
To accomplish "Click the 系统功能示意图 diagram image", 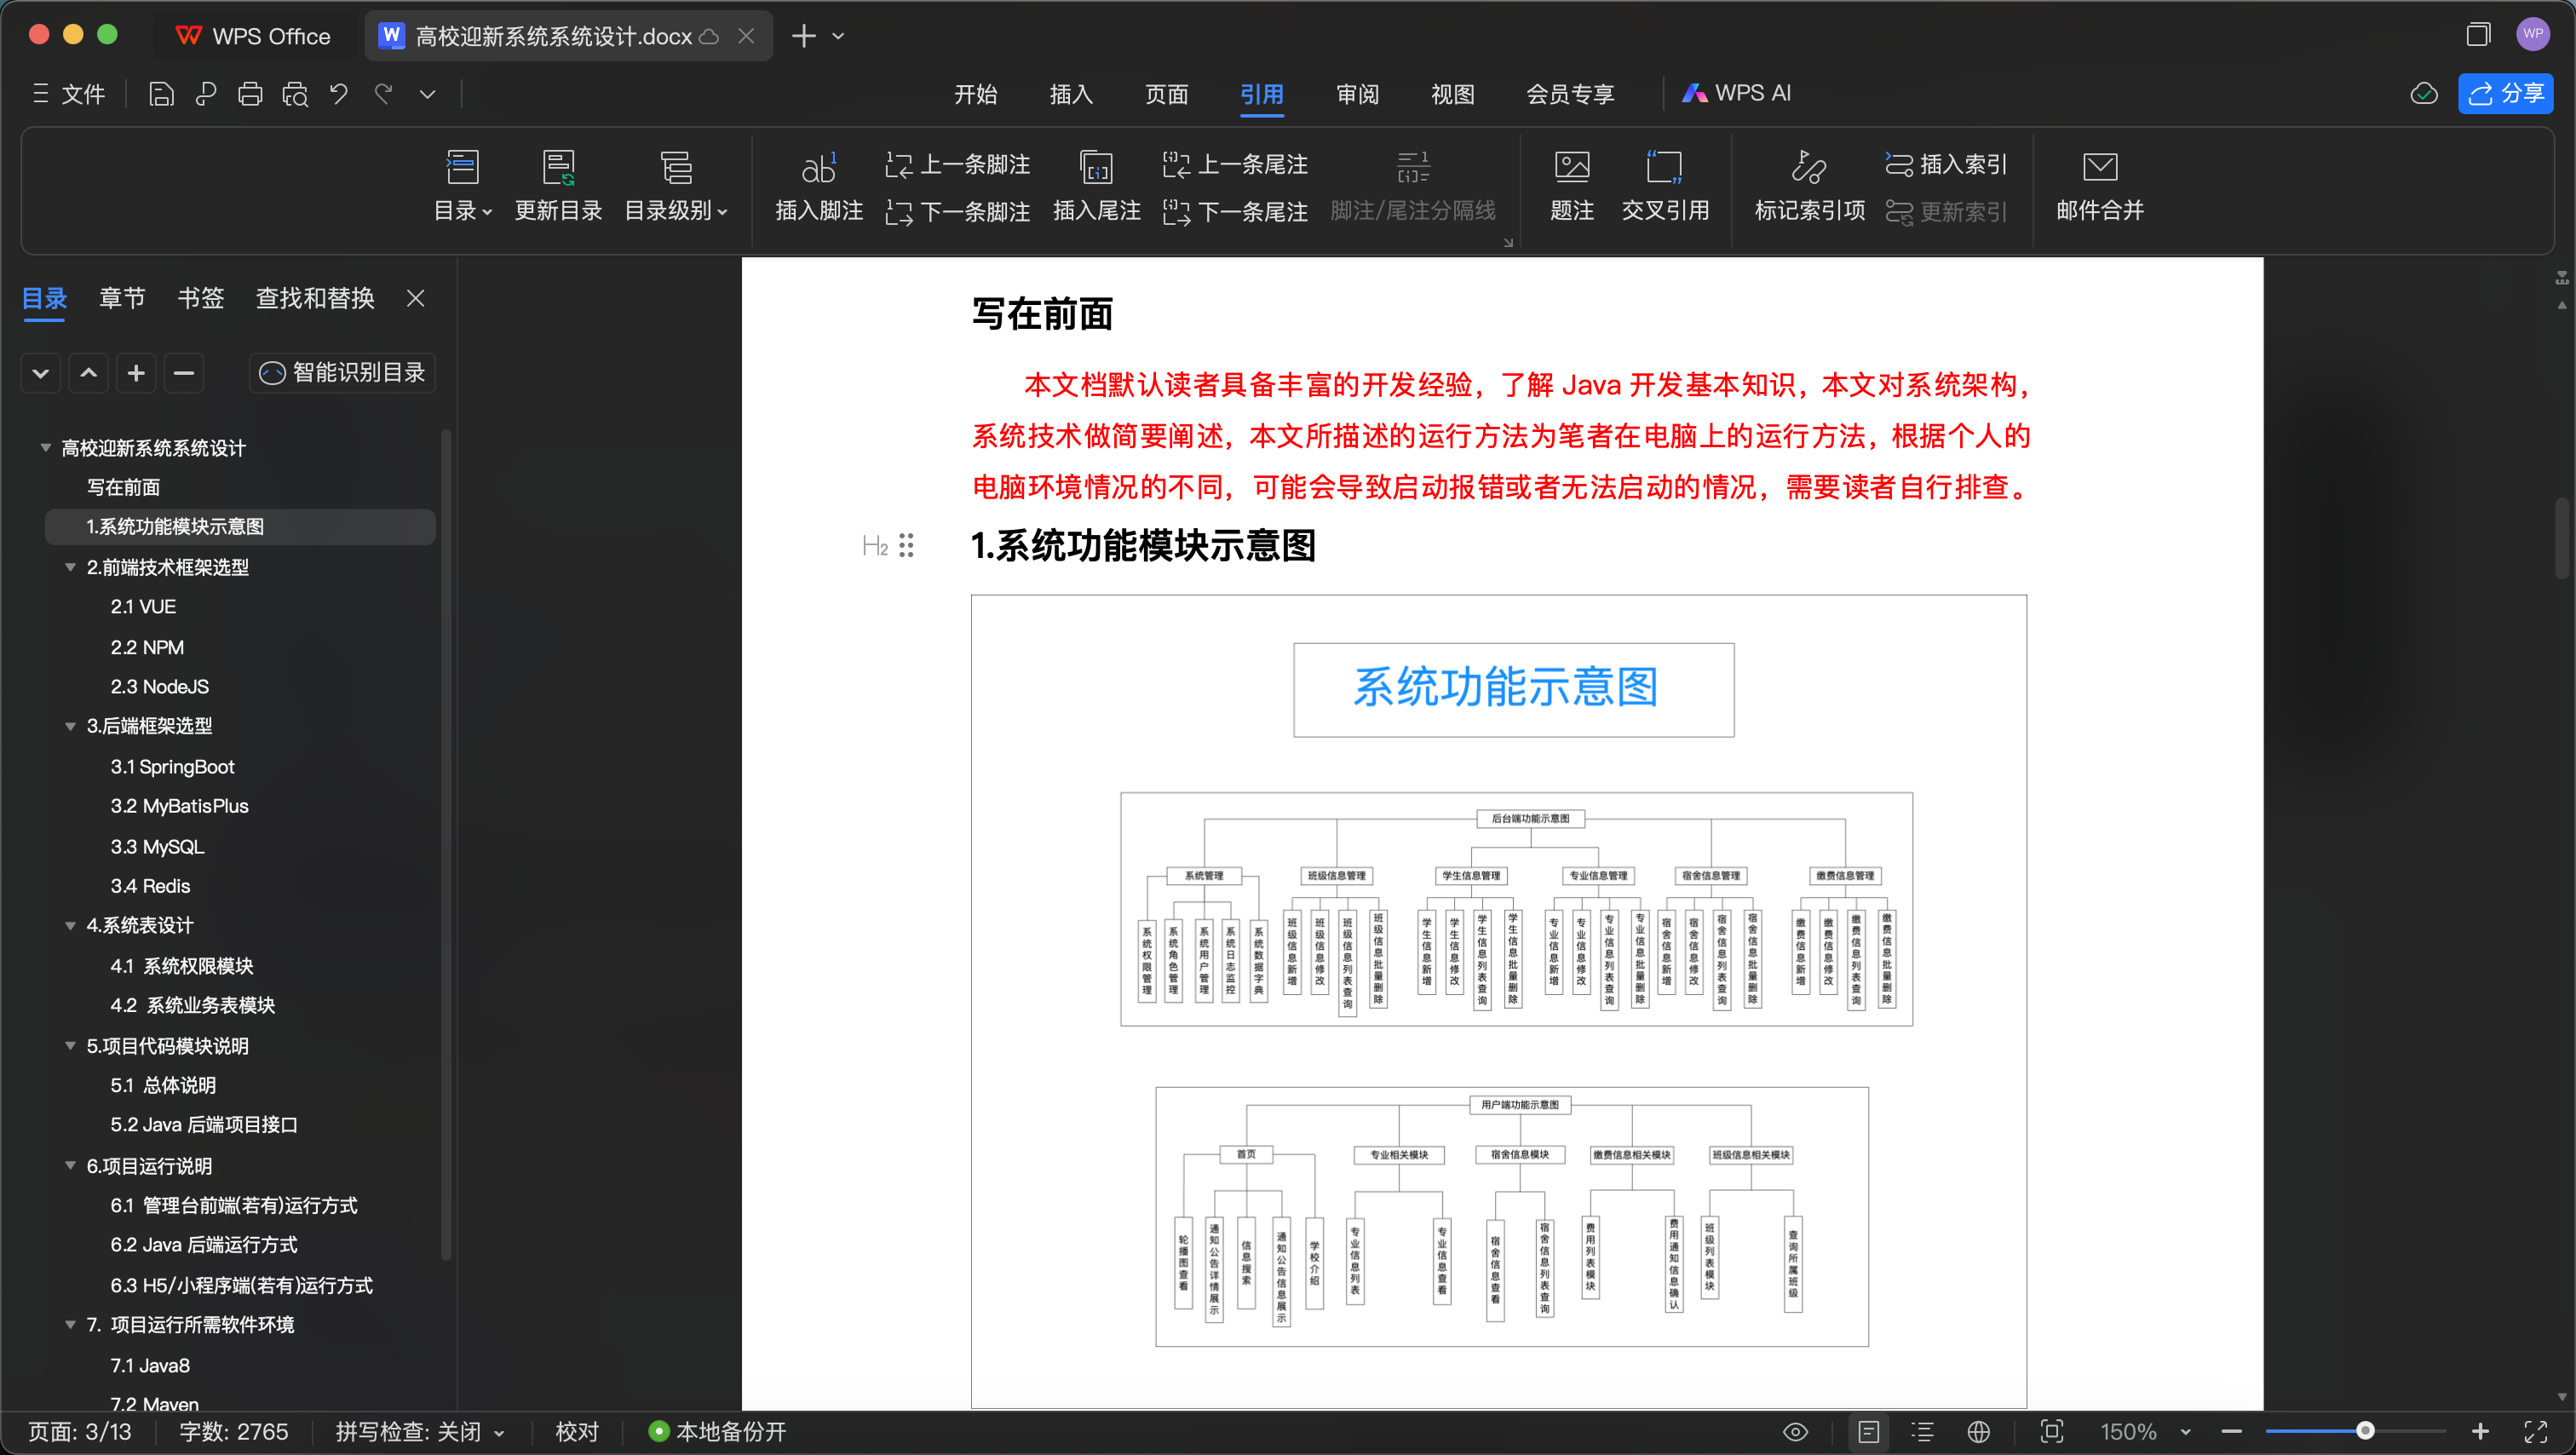I will [1498, 1000].
